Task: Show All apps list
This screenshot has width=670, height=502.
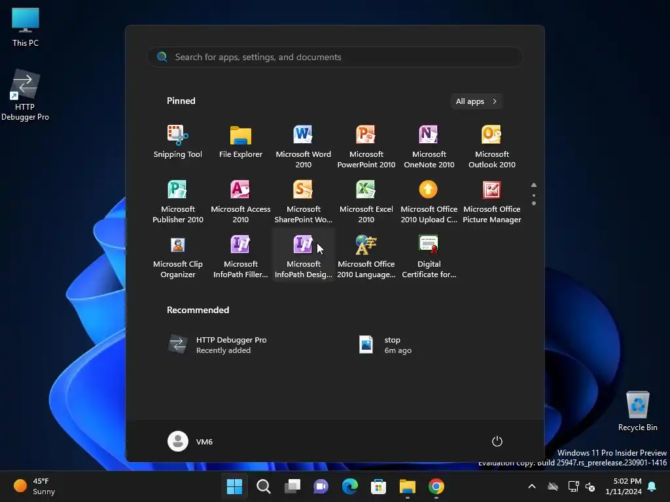Action: [x=476, y=101]
